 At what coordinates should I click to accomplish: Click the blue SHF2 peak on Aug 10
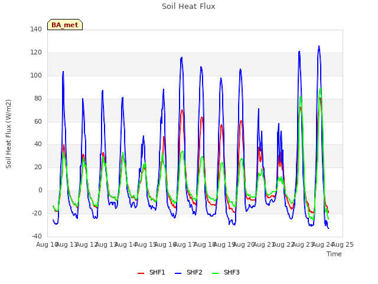click(63, 72)
